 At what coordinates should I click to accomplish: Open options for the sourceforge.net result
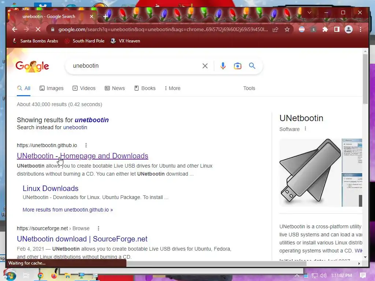(x=98, y=228)
